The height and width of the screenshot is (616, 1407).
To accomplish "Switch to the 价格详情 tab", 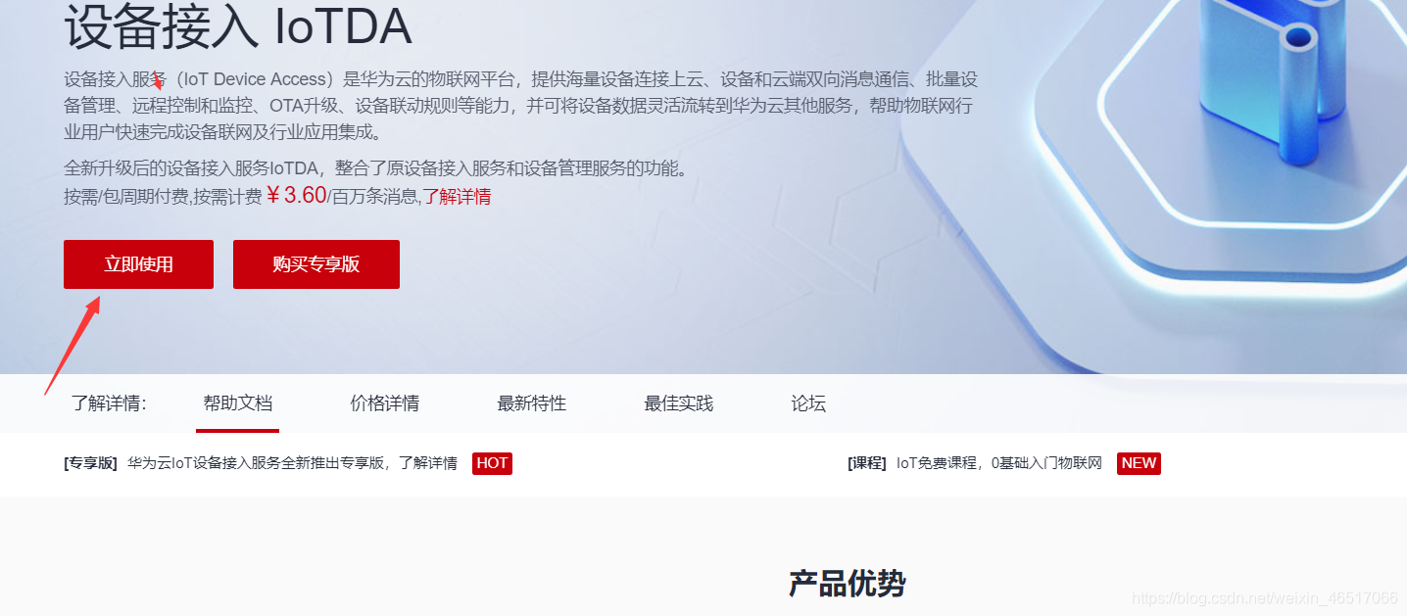I will (385, 403).
